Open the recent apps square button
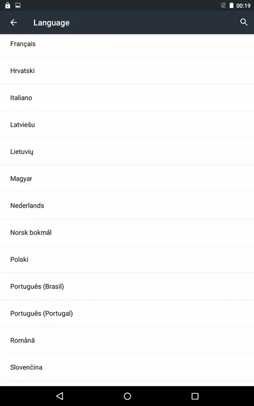 195,396
